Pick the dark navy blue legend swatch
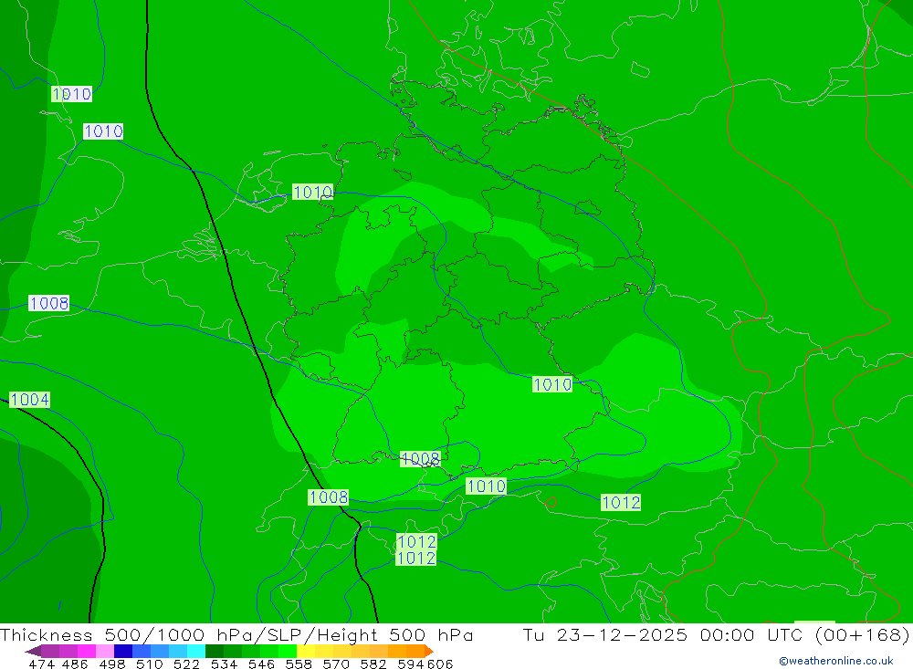Screen dimensions: 913x669 tap(121, 651)
